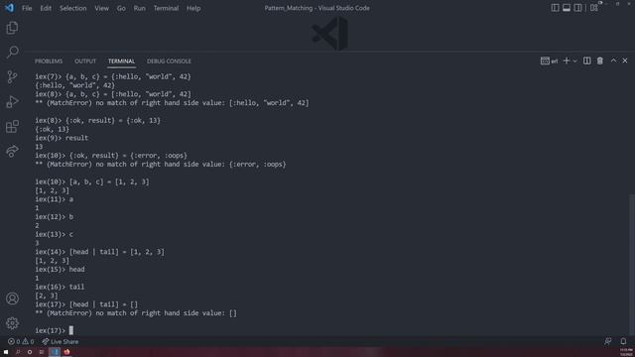Open the Terminal menu

166,8
